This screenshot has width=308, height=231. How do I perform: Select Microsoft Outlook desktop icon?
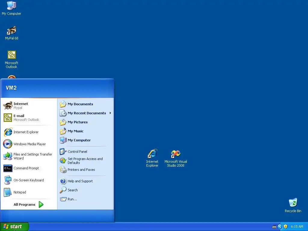pyautogui.click(x=12, y=60)
